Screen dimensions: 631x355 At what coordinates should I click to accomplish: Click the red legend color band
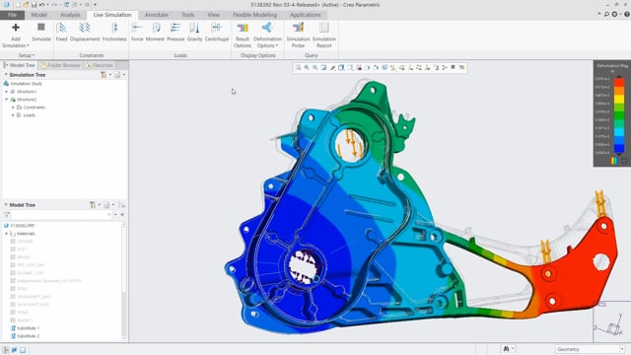coord(619,83)
